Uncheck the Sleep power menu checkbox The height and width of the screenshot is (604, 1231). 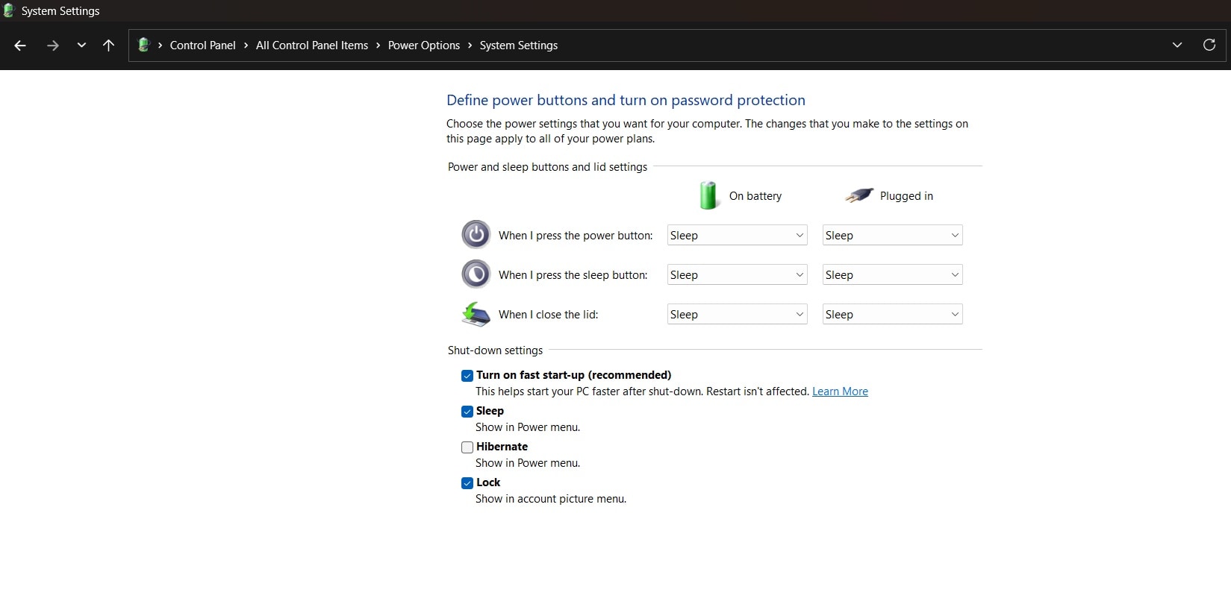(467, 412)
